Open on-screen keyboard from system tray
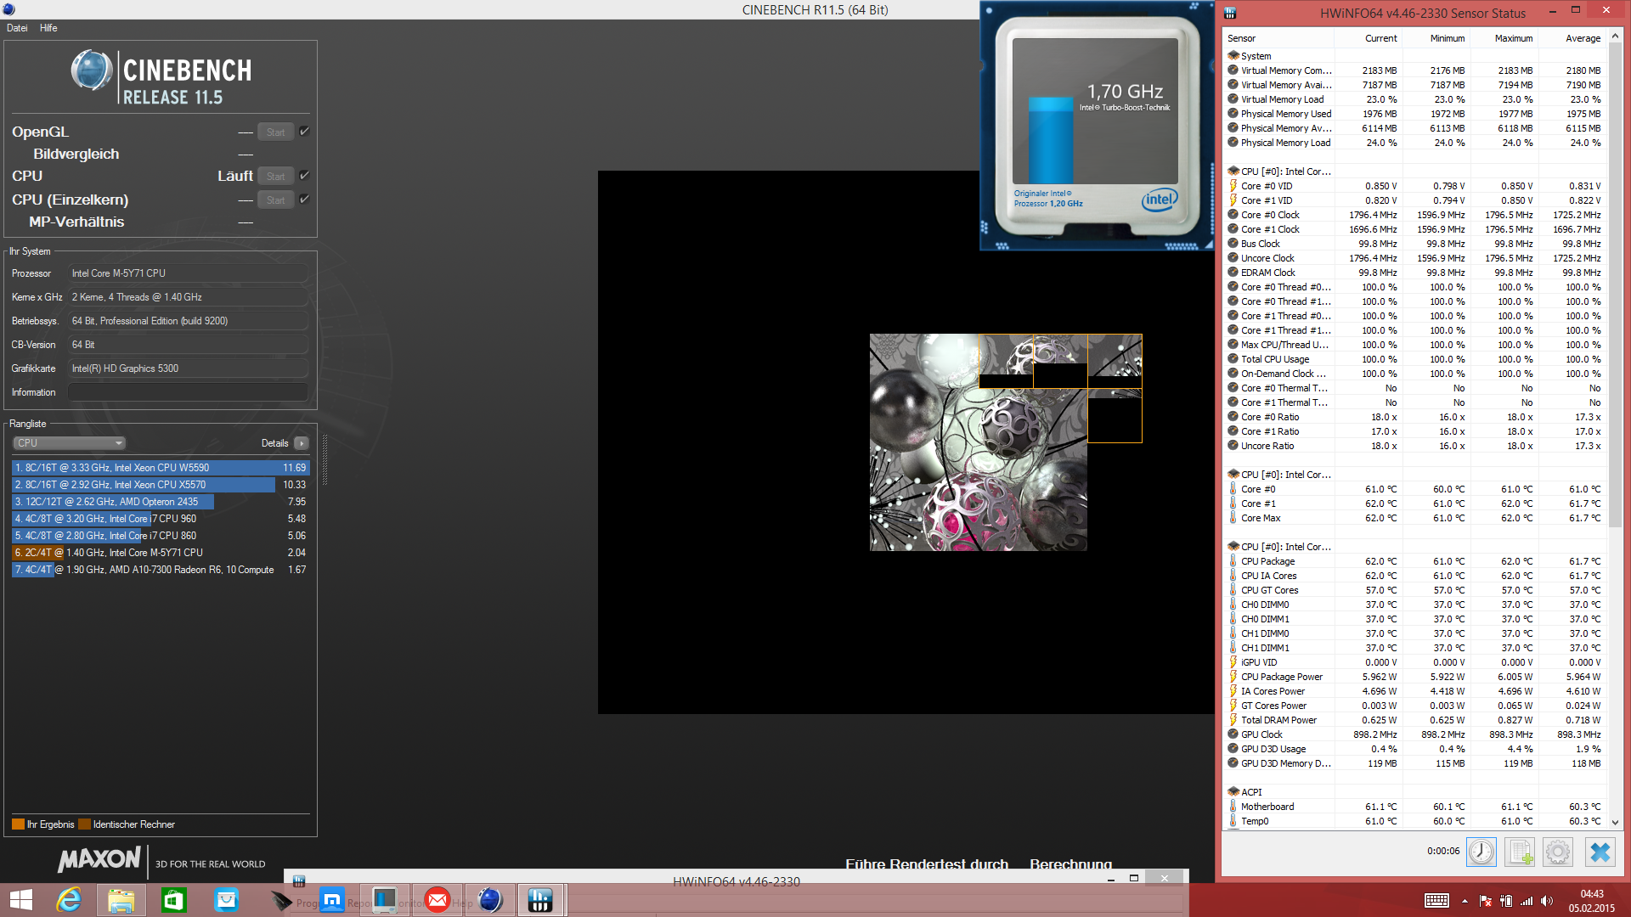Screen dimensions: 1631x917 [x=1437, y=901]
